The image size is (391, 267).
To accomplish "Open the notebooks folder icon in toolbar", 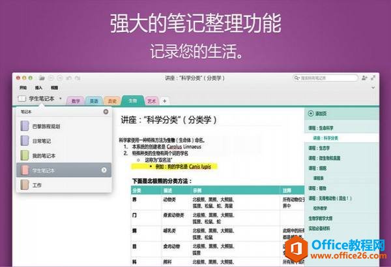I will pyautogui.click(x=42, y=78).
